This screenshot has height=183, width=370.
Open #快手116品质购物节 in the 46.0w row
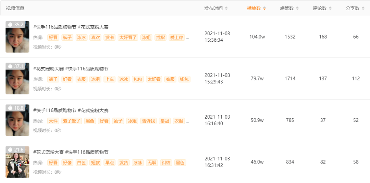point(87,152)
